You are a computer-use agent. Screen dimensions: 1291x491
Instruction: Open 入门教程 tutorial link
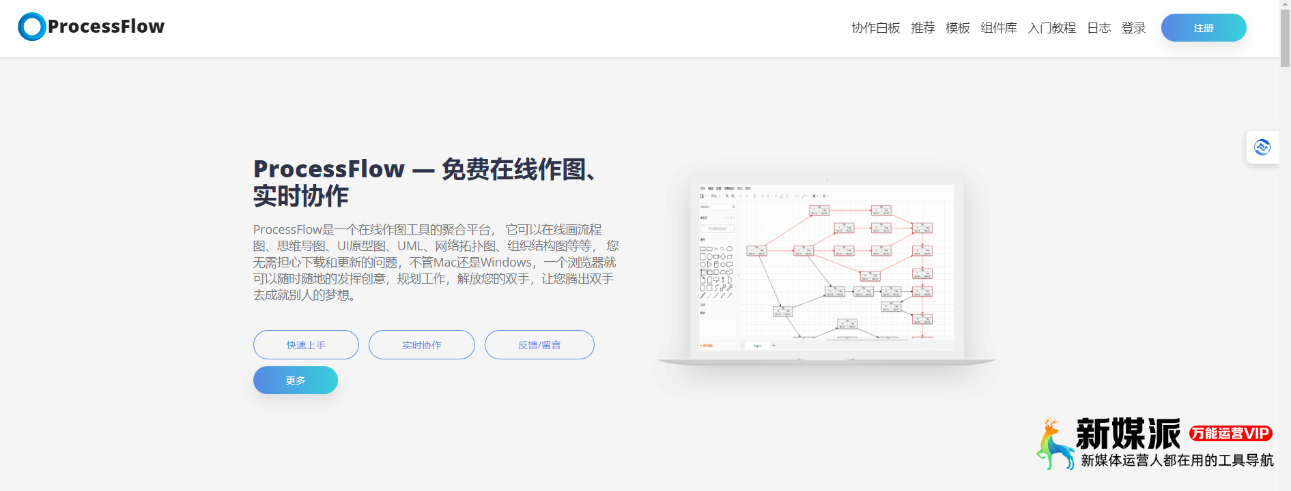[1052, 28]
